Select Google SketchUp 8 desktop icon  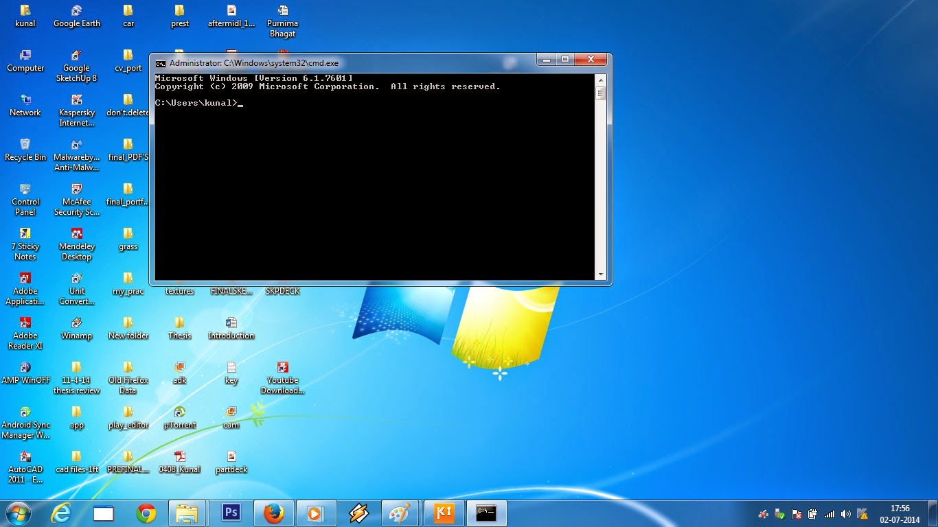(x=77, y=66)
